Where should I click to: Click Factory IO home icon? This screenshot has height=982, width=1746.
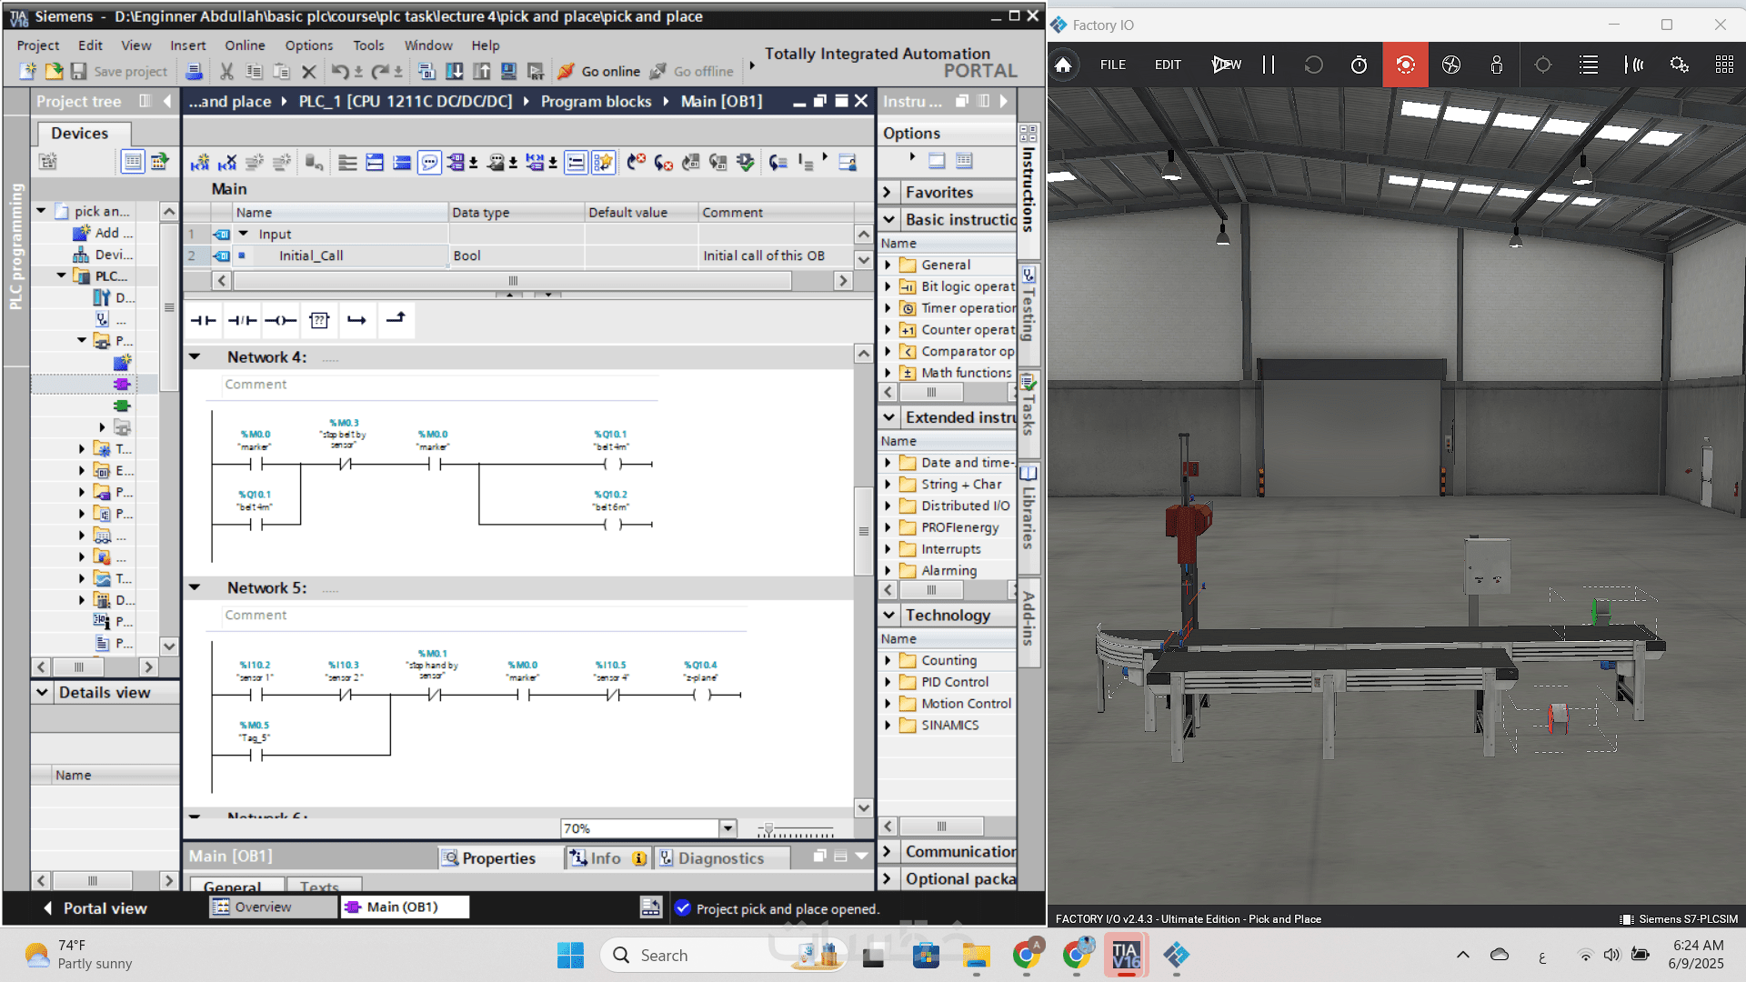coord(1063,65)
